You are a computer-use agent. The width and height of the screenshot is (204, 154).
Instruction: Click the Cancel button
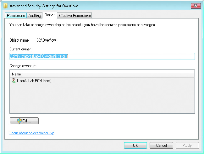(161, 145)
